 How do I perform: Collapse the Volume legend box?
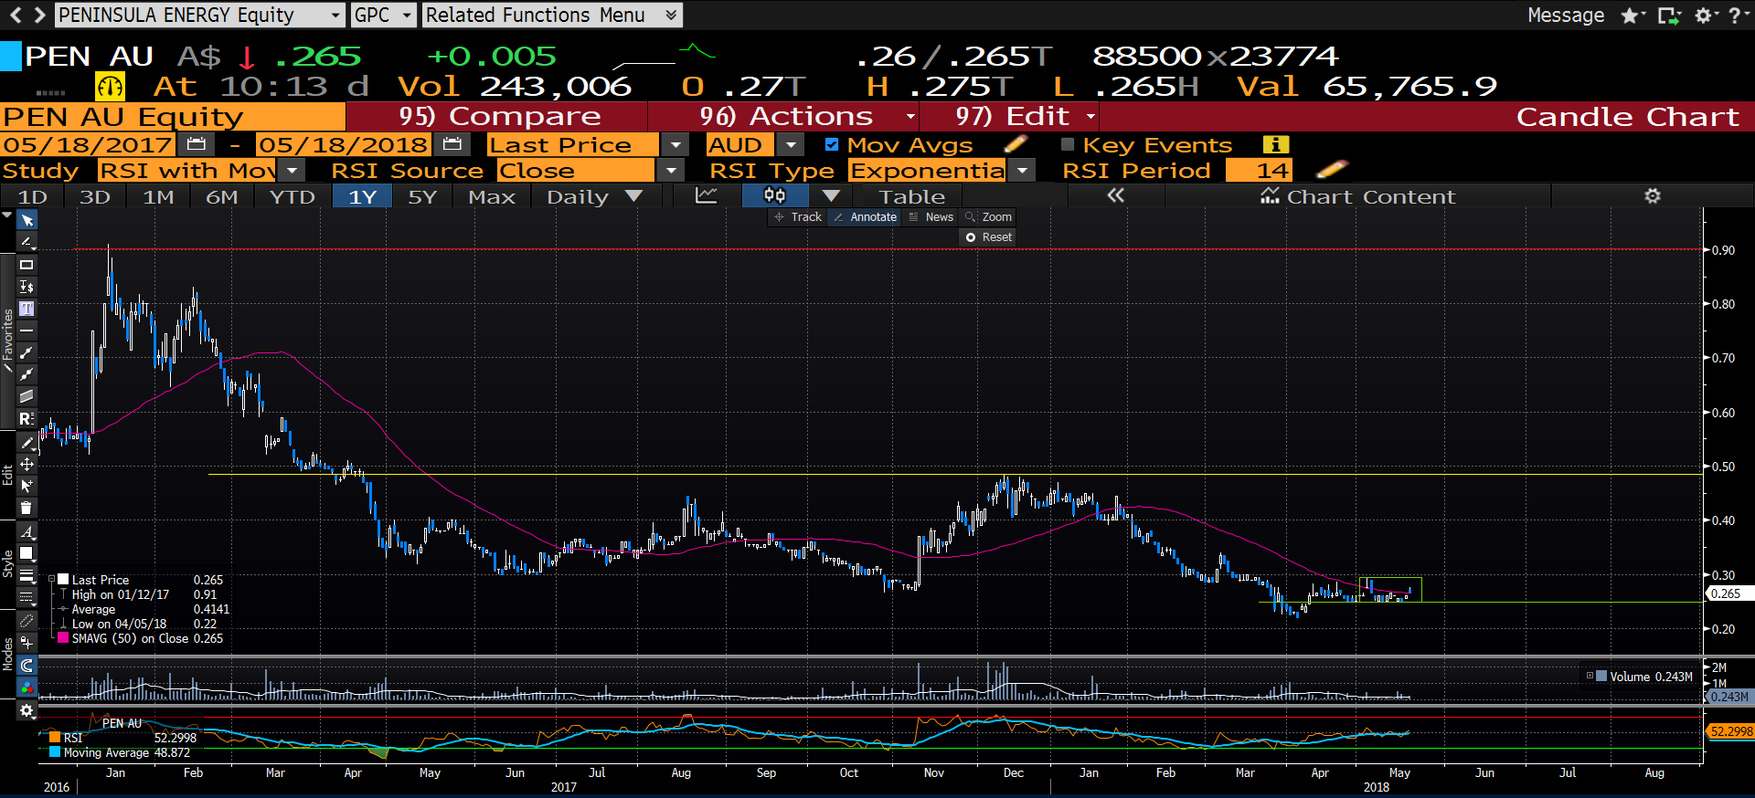1590,676
